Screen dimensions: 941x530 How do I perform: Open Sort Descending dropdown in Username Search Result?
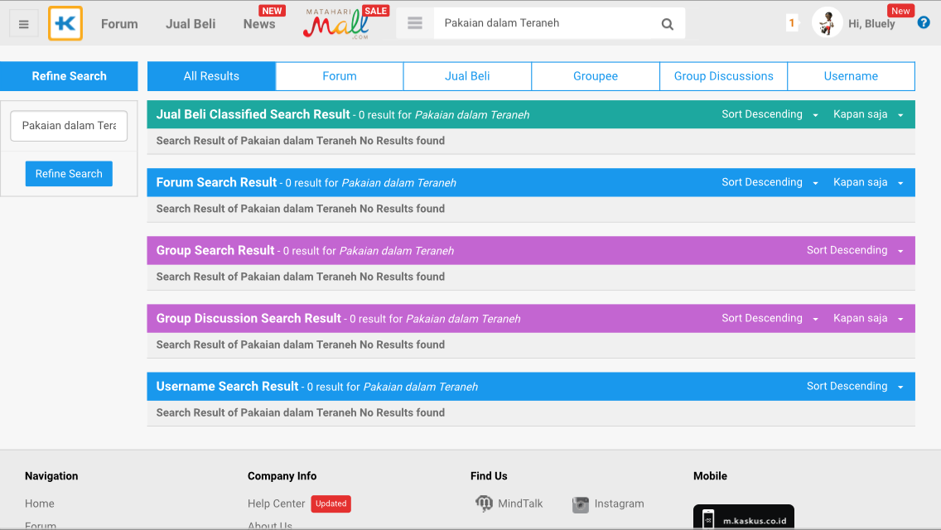pyautogui.click(x=855, y=386)
